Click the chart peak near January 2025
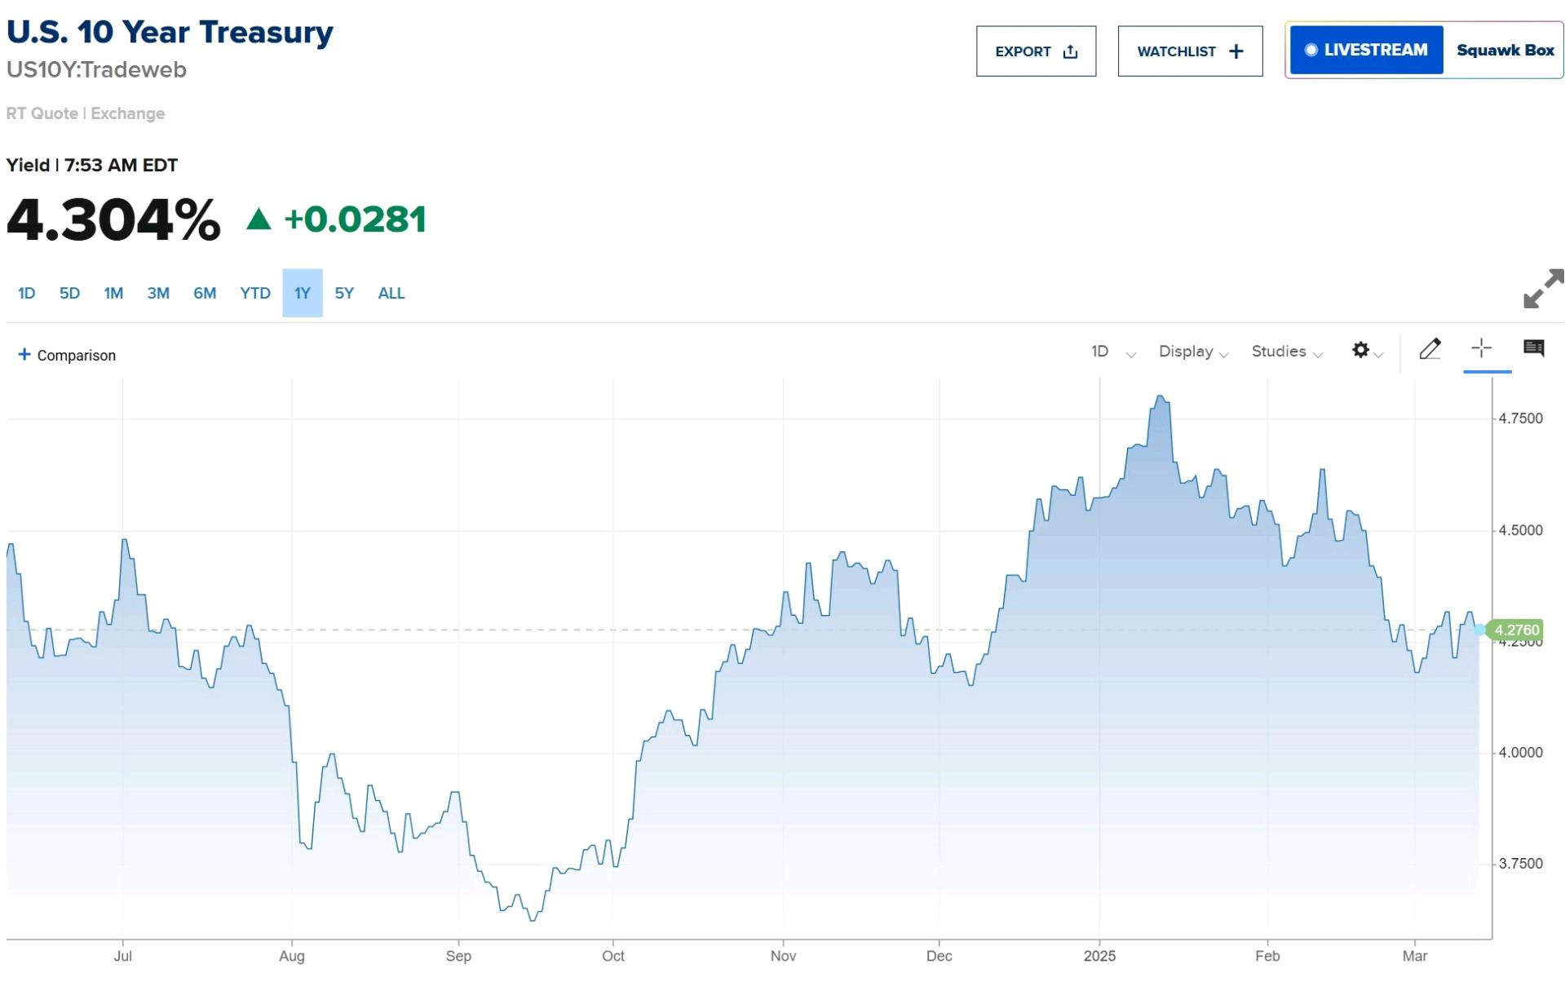 coord(1160,397)
